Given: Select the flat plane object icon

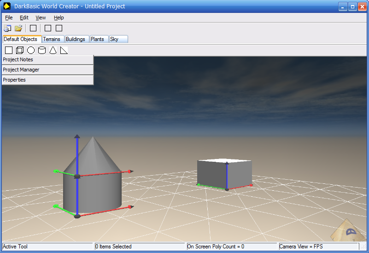Looking at the screenshot, I should point(9,50).
